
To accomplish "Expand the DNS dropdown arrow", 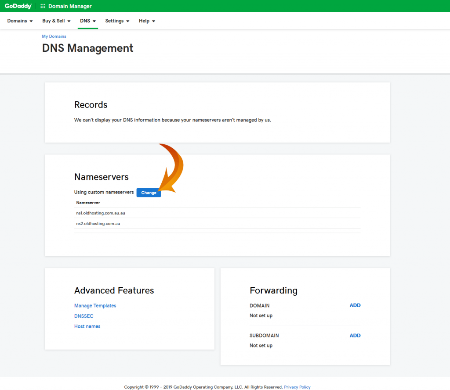I will click(94, 21).
